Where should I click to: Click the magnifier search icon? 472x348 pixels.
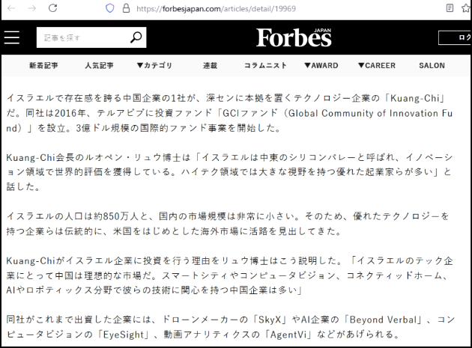(136, 37)
